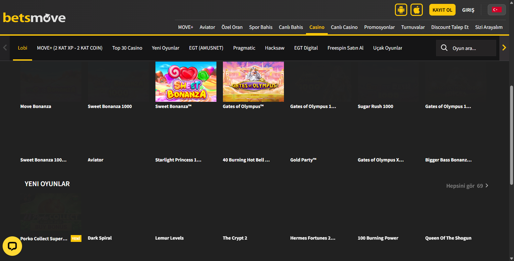Select the Hacksaw category tab
The image size is (514, 261).
(x=275, y=48)
